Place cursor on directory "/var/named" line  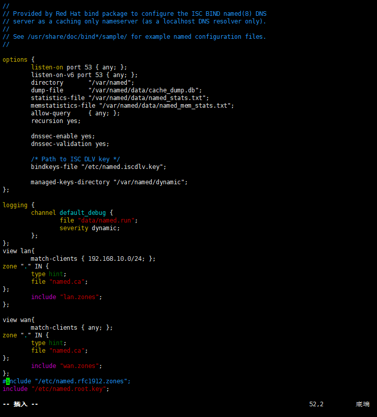(83, 83)
